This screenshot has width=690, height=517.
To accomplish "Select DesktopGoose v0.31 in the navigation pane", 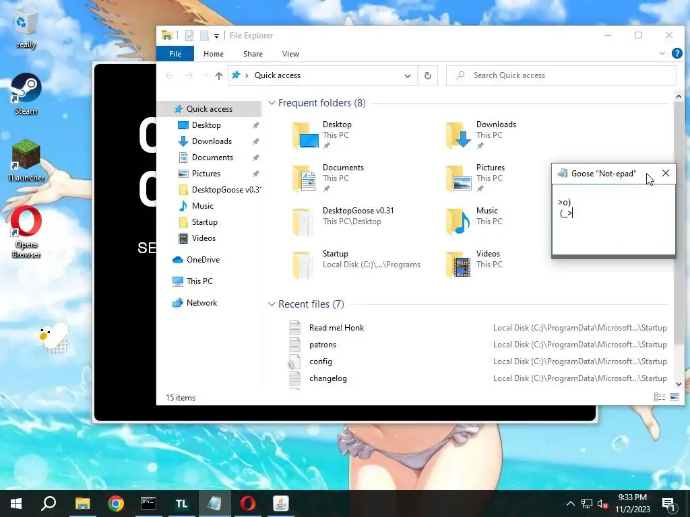I will pyautogui.click(x=220, y=189).
